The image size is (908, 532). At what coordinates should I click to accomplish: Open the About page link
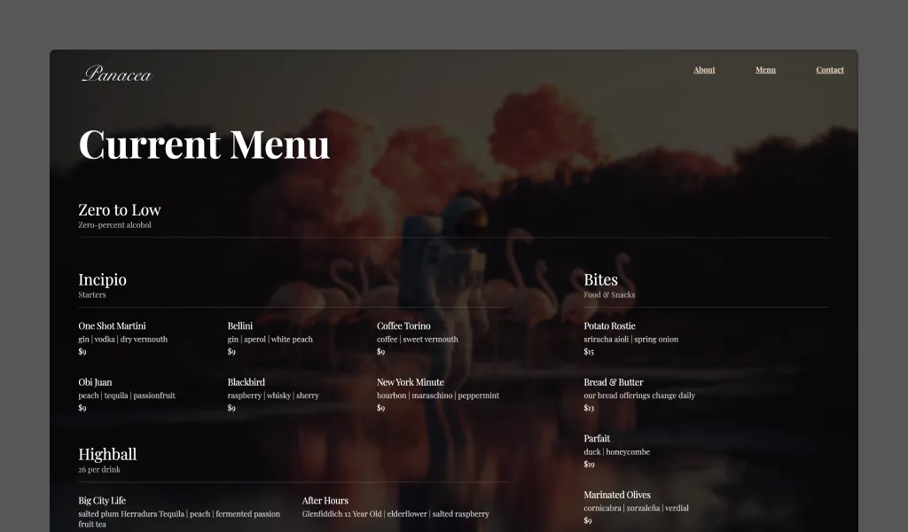coord(704,70)
